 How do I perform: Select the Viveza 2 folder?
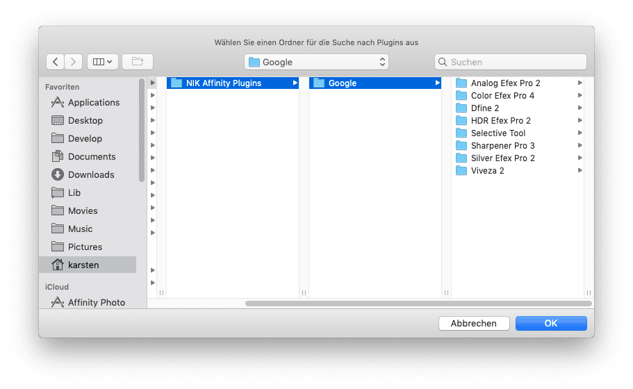click(x=518, y=171)
